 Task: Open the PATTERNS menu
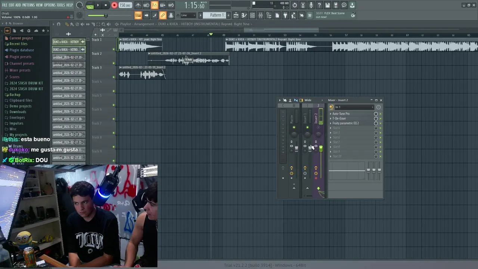coord(28,5)
